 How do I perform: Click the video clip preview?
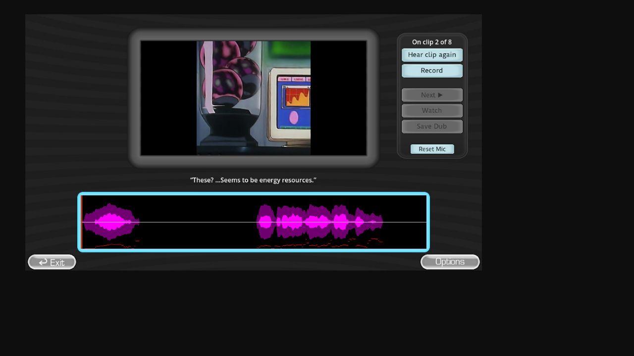[x=254, y=98]
